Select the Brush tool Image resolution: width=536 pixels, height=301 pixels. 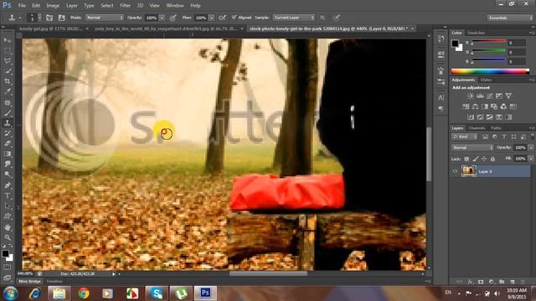point(8,113)
